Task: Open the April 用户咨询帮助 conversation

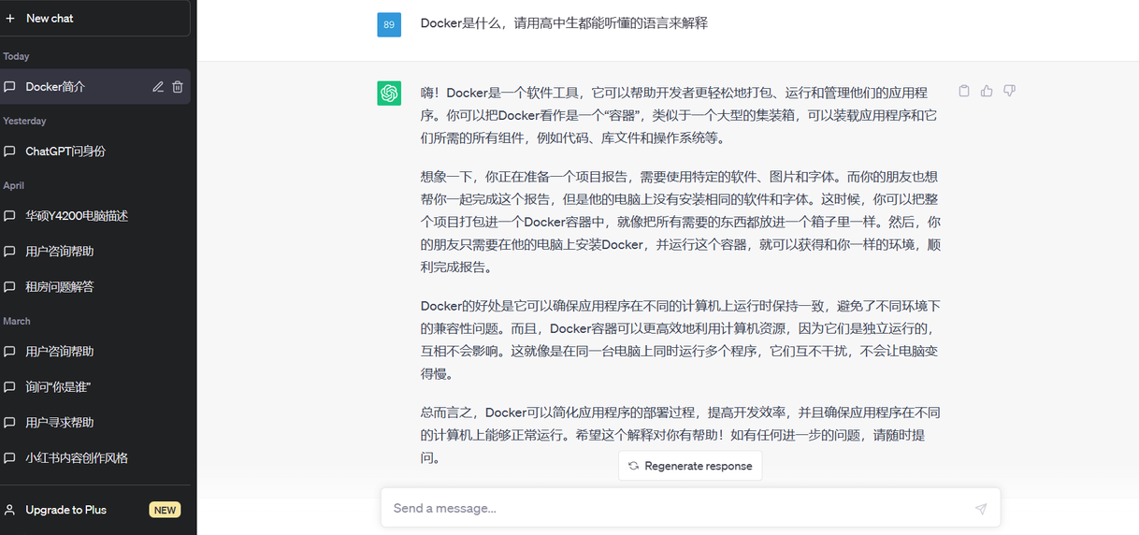Action: tap(95, 252)
